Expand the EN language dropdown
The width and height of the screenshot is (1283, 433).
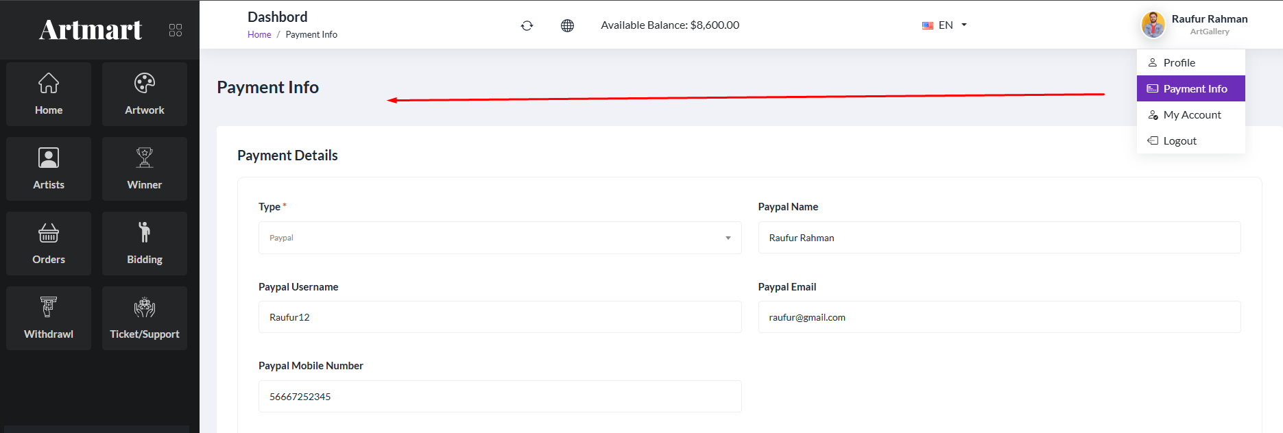coord(944,25)
